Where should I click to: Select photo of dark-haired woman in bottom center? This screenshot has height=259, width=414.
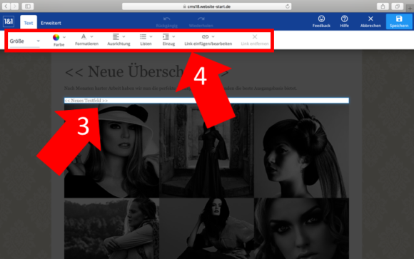point(206,228)
